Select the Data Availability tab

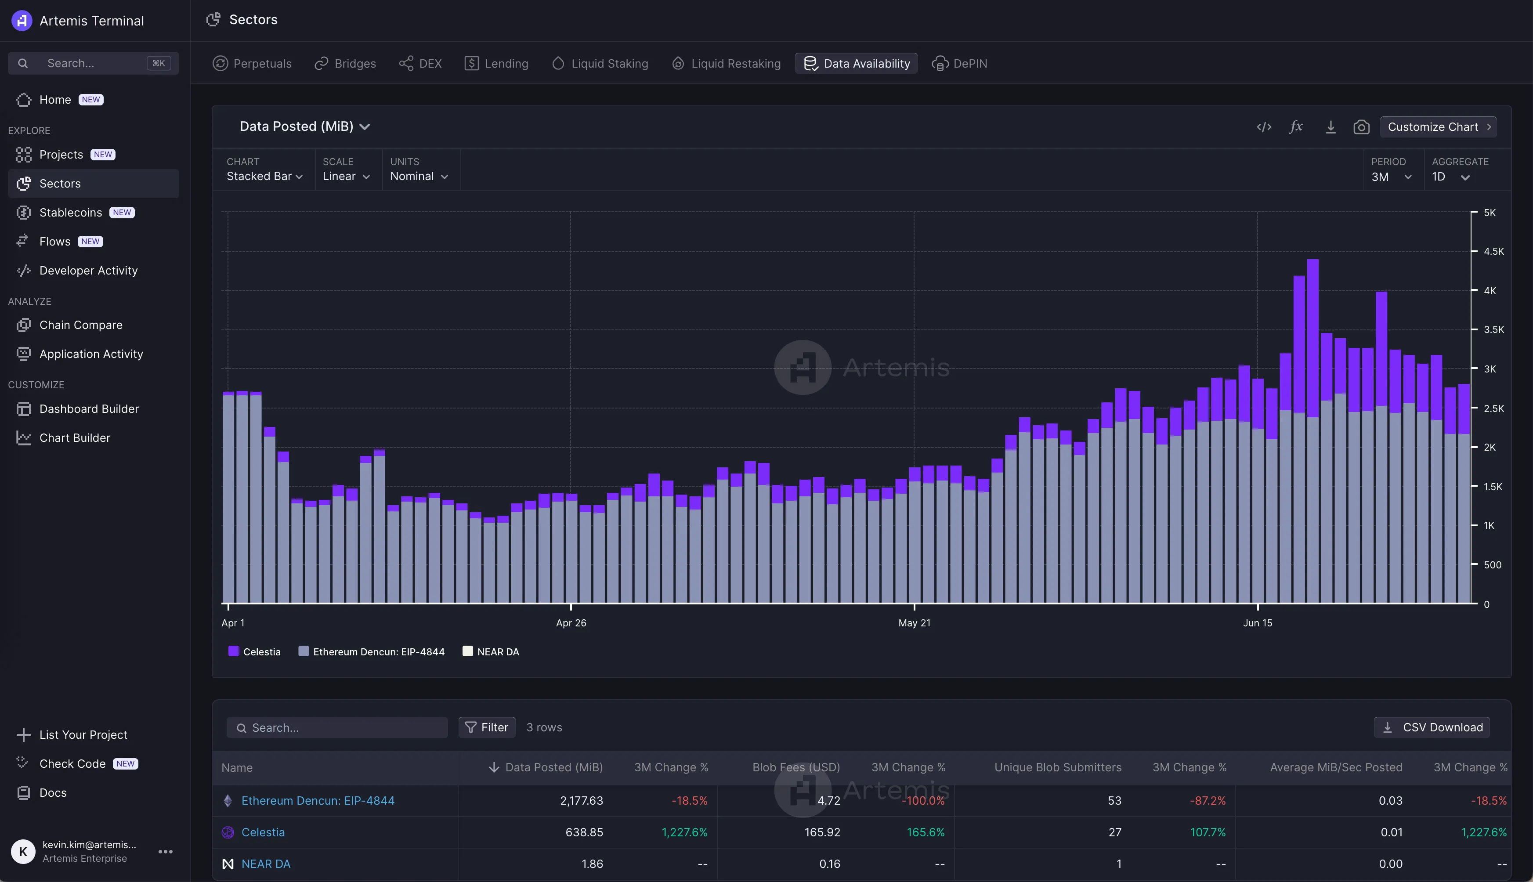point(856,64)
